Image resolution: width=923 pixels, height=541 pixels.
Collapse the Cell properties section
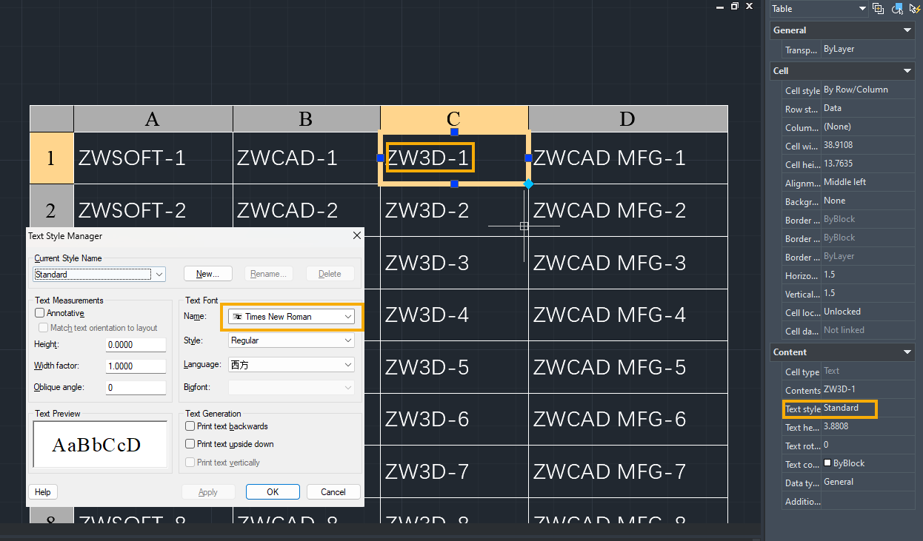tap(907, 71)
